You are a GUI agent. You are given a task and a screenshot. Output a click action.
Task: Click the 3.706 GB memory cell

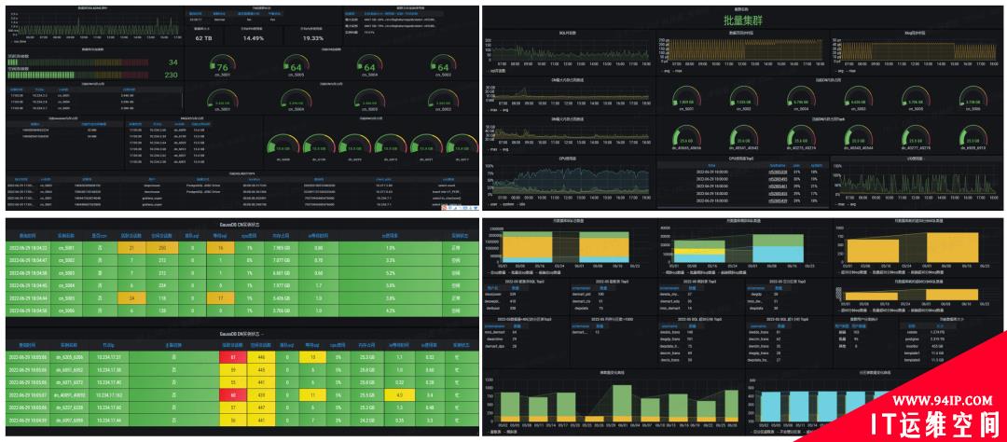point(282,310)
